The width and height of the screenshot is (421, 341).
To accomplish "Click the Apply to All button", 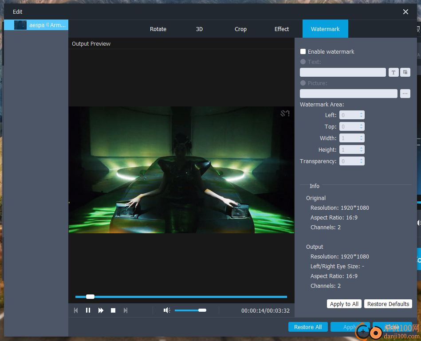I will (x=344, y=304).
